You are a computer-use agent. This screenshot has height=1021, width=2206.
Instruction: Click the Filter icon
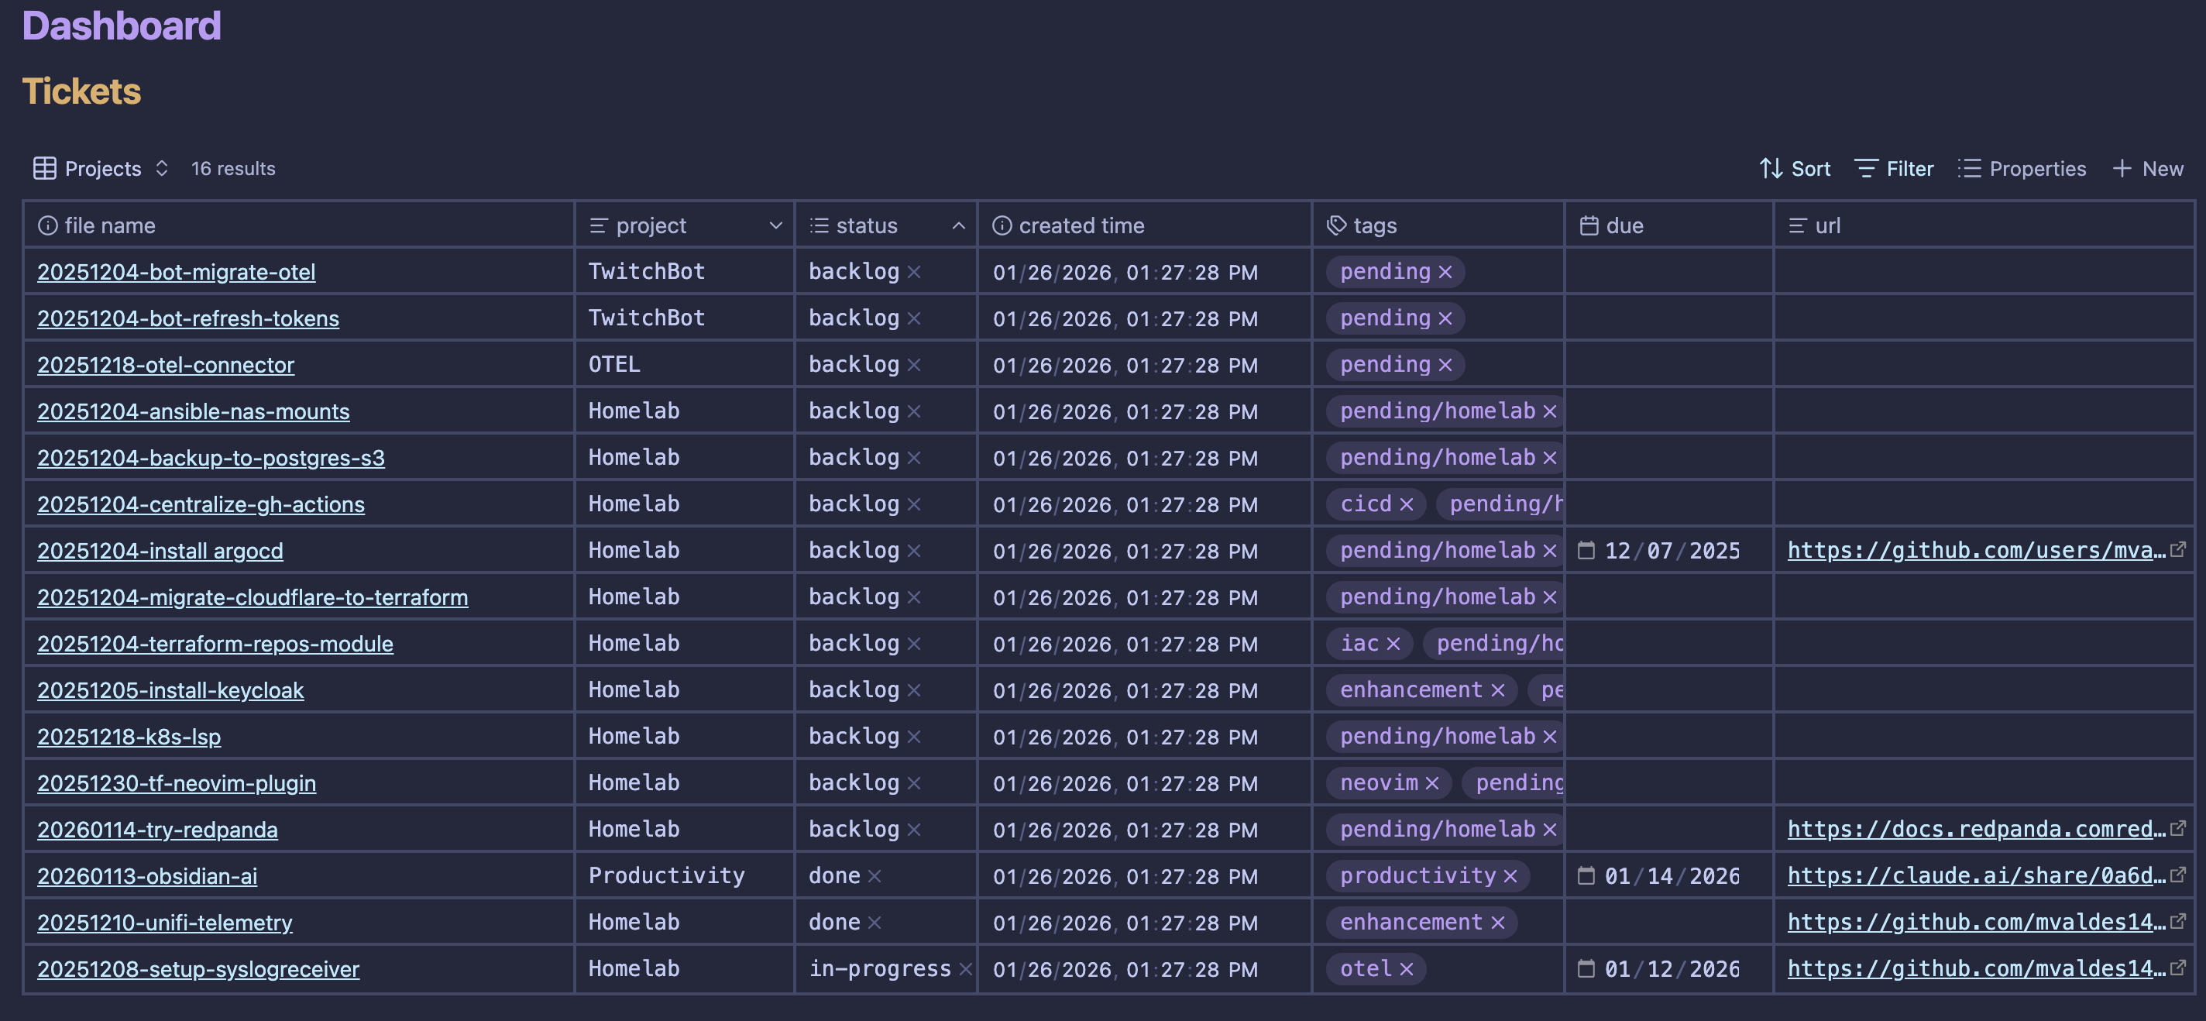click(1868, 168)
